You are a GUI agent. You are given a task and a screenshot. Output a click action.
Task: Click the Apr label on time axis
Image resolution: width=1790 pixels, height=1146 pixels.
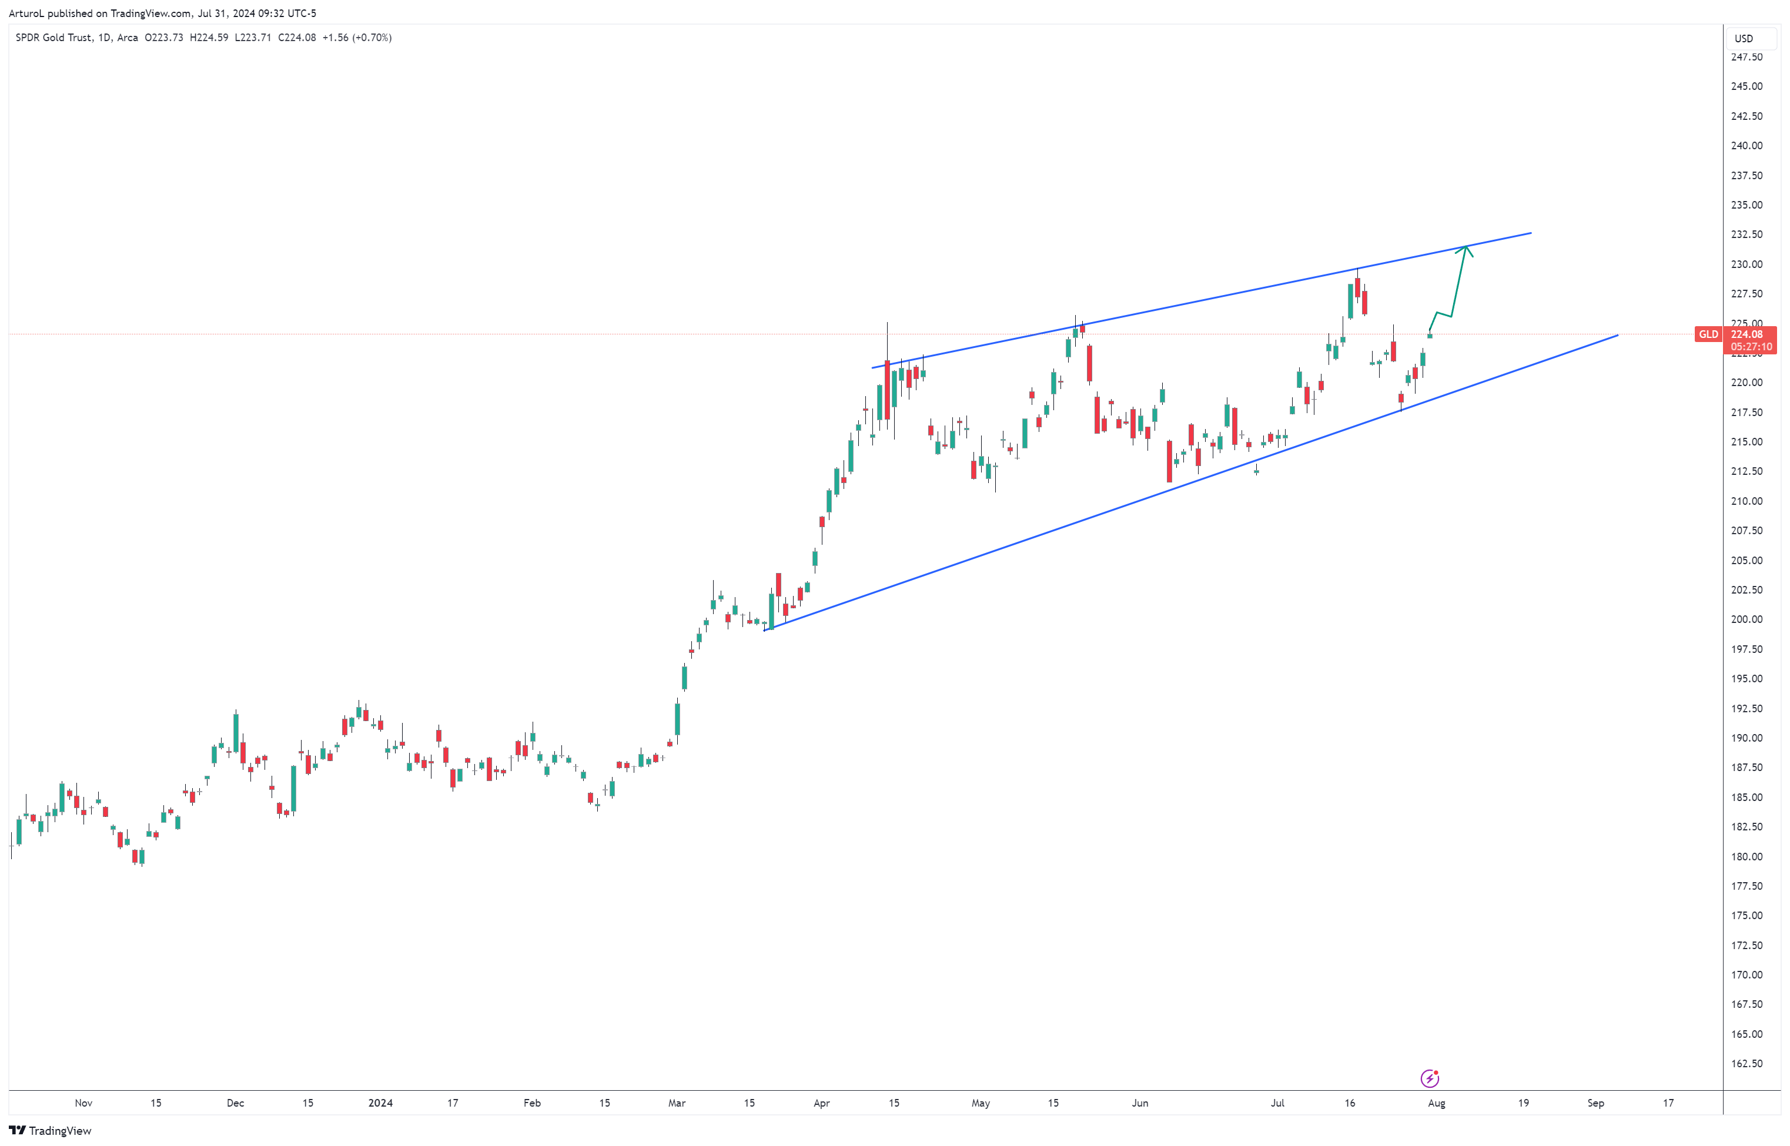822,1103
